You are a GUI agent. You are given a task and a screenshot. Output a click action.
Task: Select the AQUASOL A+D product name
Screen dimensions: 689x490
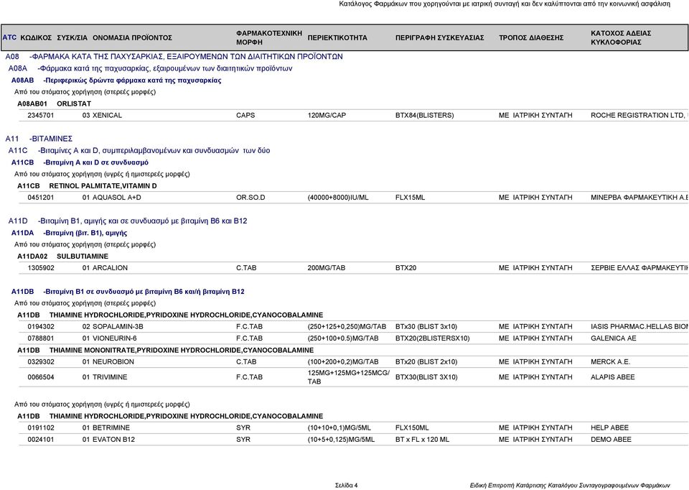116,198
